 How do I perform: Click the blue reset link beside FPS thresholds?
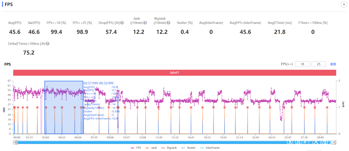point(333,64)
